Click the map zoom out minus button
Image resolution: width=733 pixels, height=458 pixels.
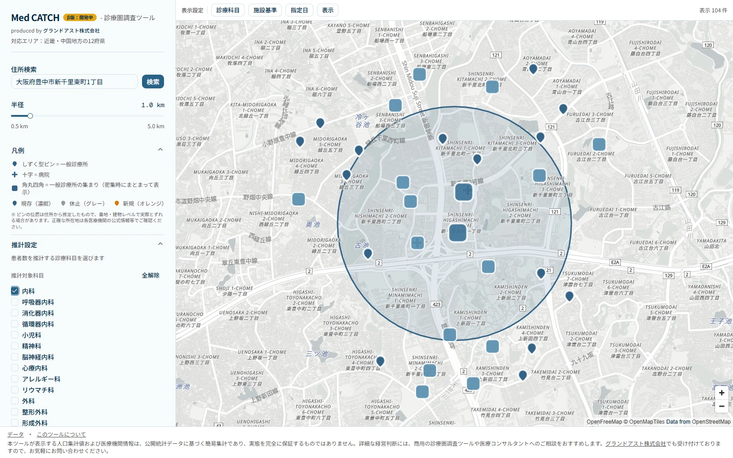[x=722, y=406]
